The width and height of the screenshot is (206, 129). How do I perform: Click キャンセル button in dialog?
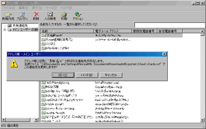point(111,75)
